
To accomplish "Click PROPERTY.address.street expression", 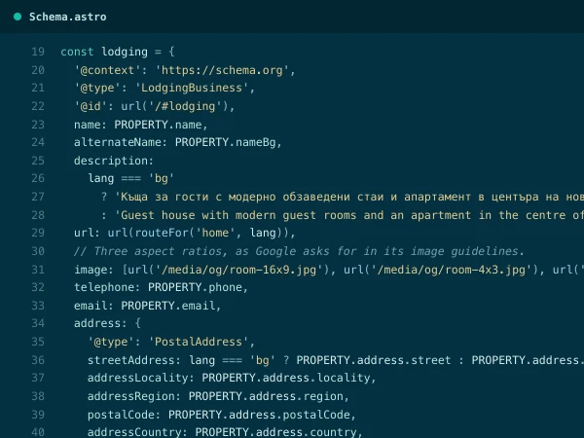I will tap(374, 360).
